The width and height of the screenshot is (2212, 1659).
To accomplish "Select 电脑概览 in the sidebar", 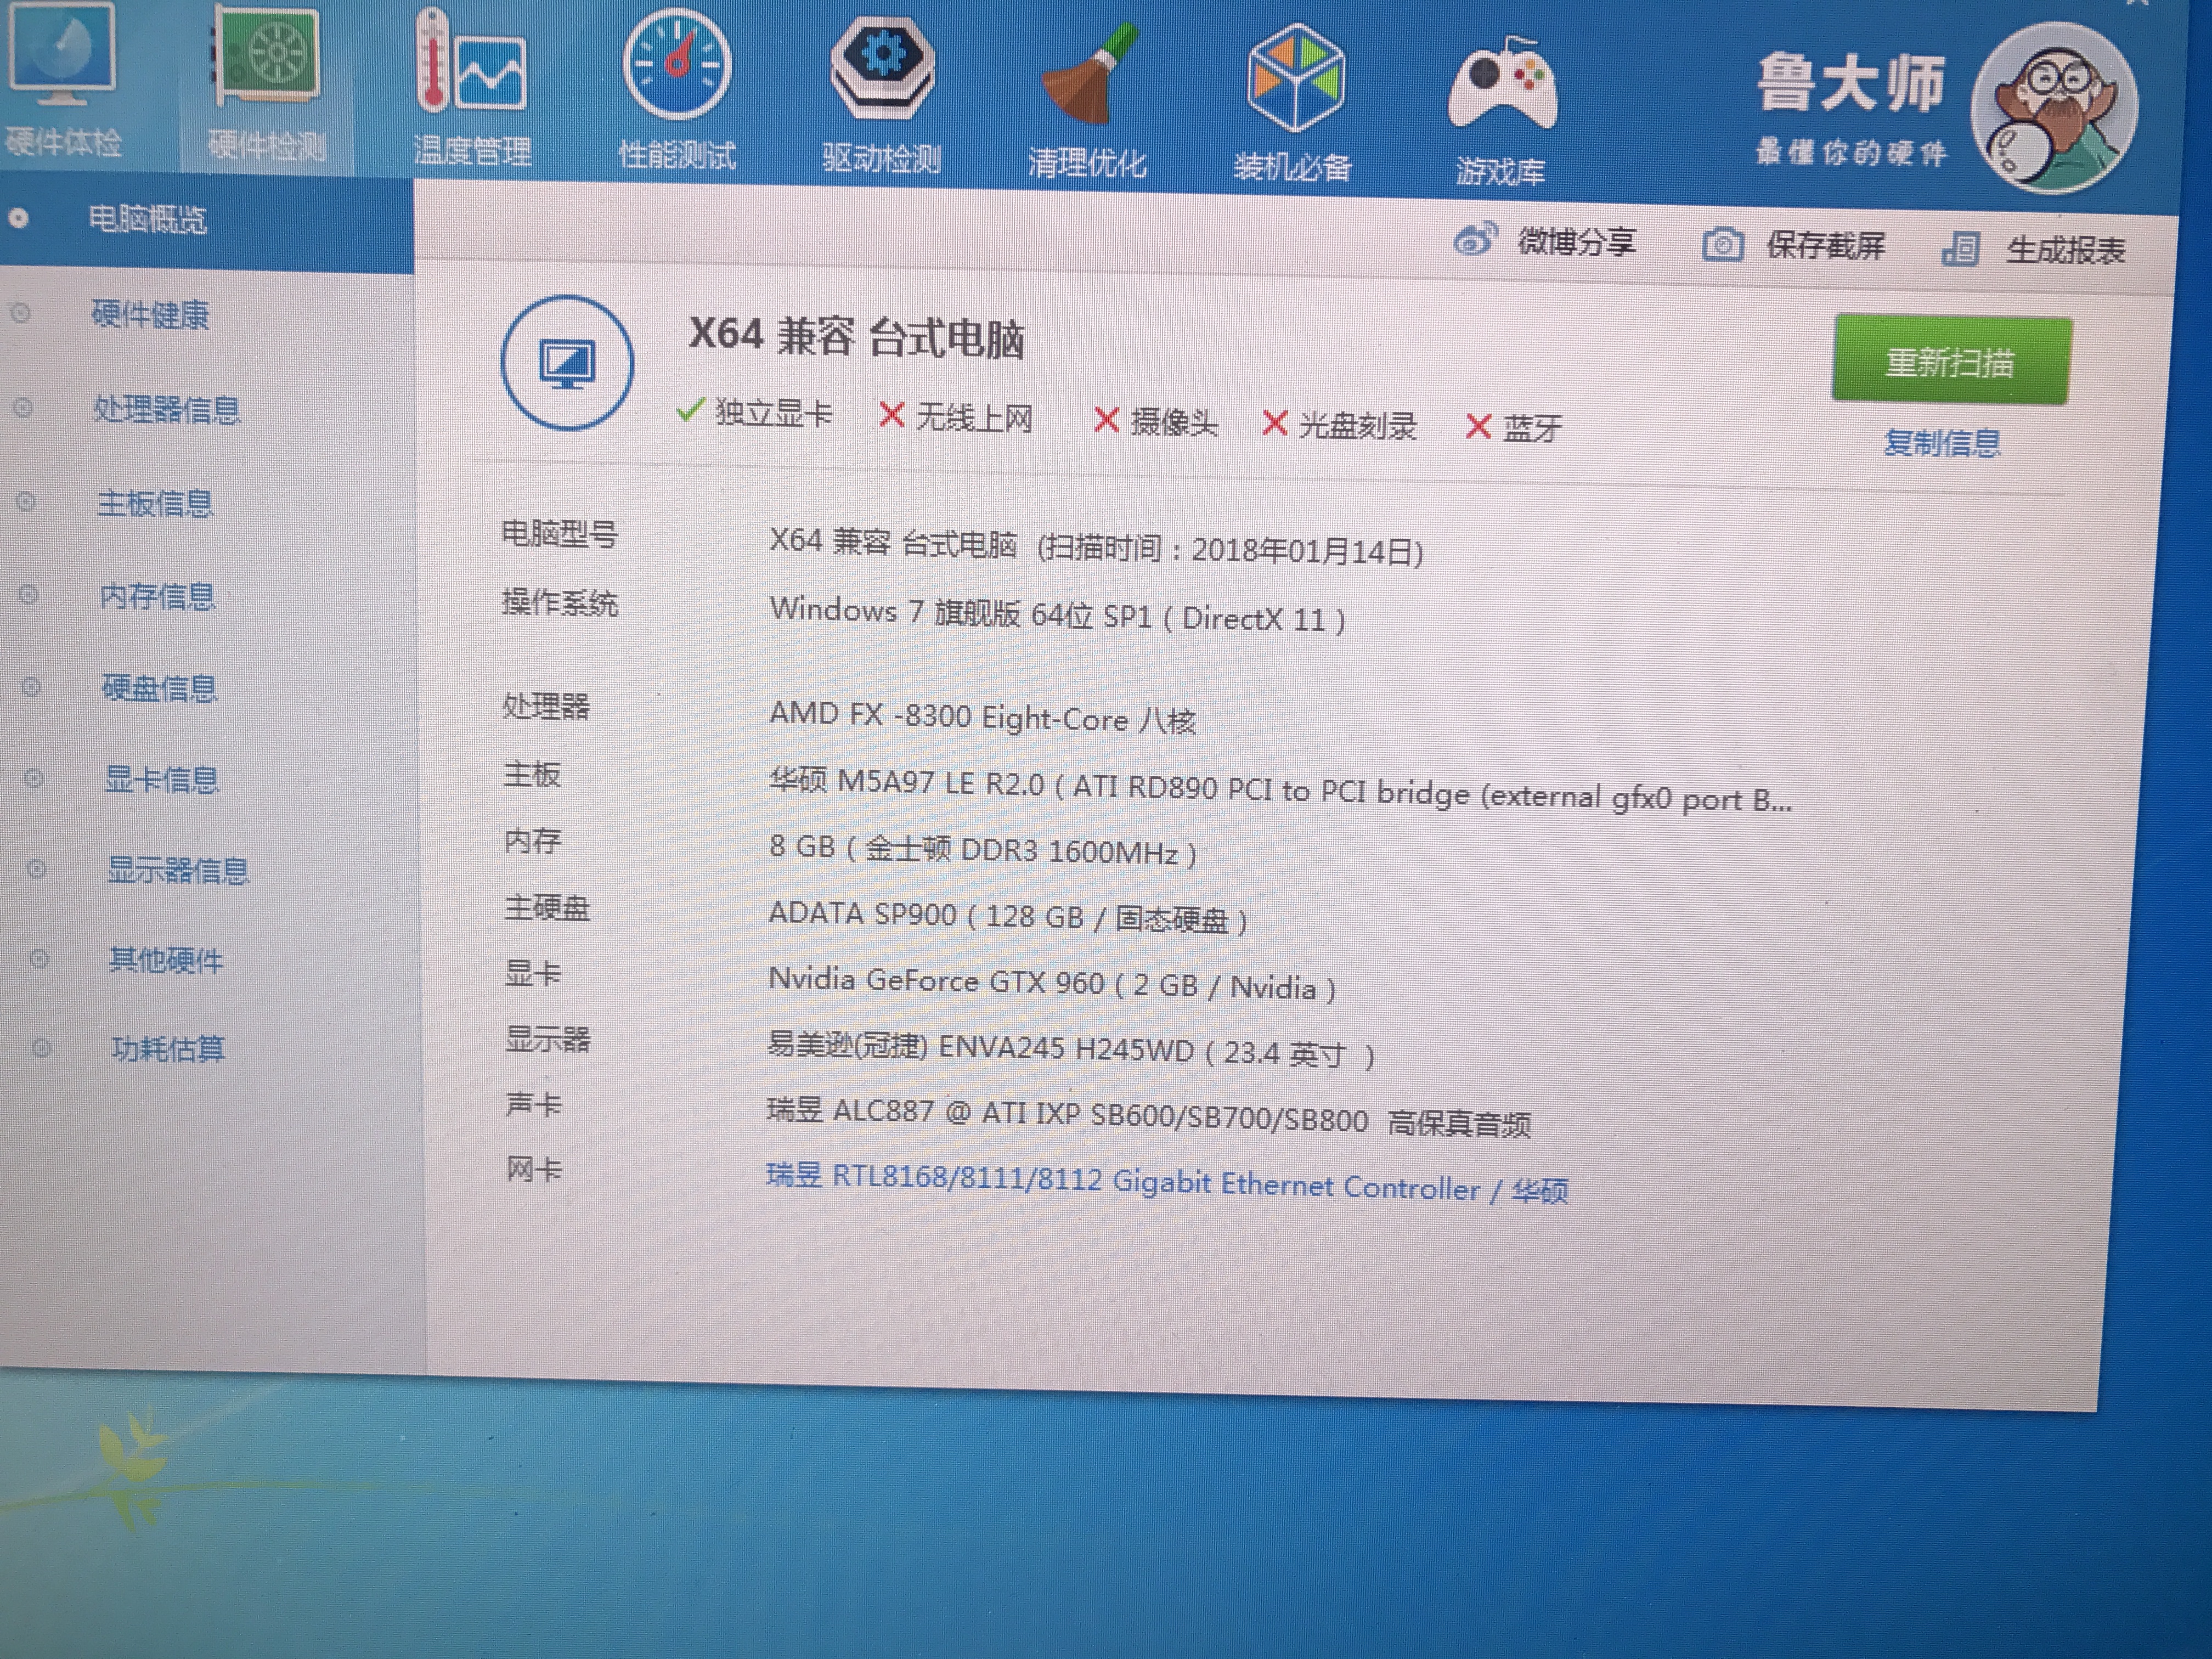I will pos(147,219).
